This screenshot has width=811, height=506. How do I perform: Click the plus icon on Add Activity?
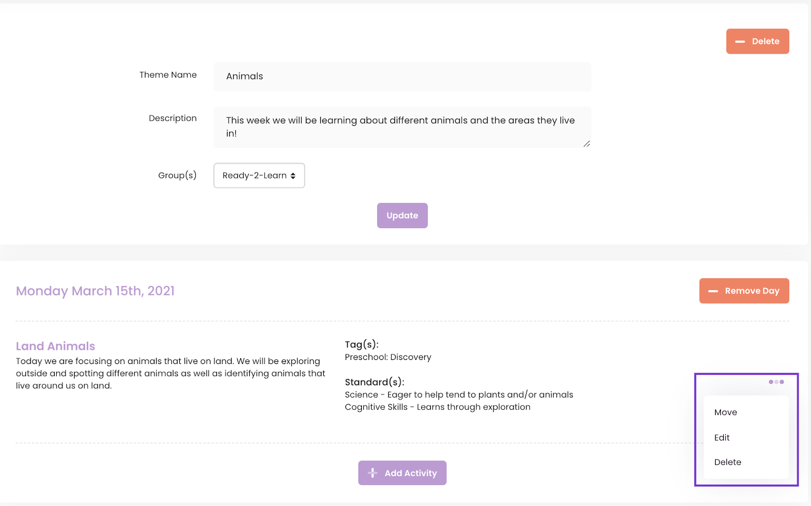coord(373,473)
